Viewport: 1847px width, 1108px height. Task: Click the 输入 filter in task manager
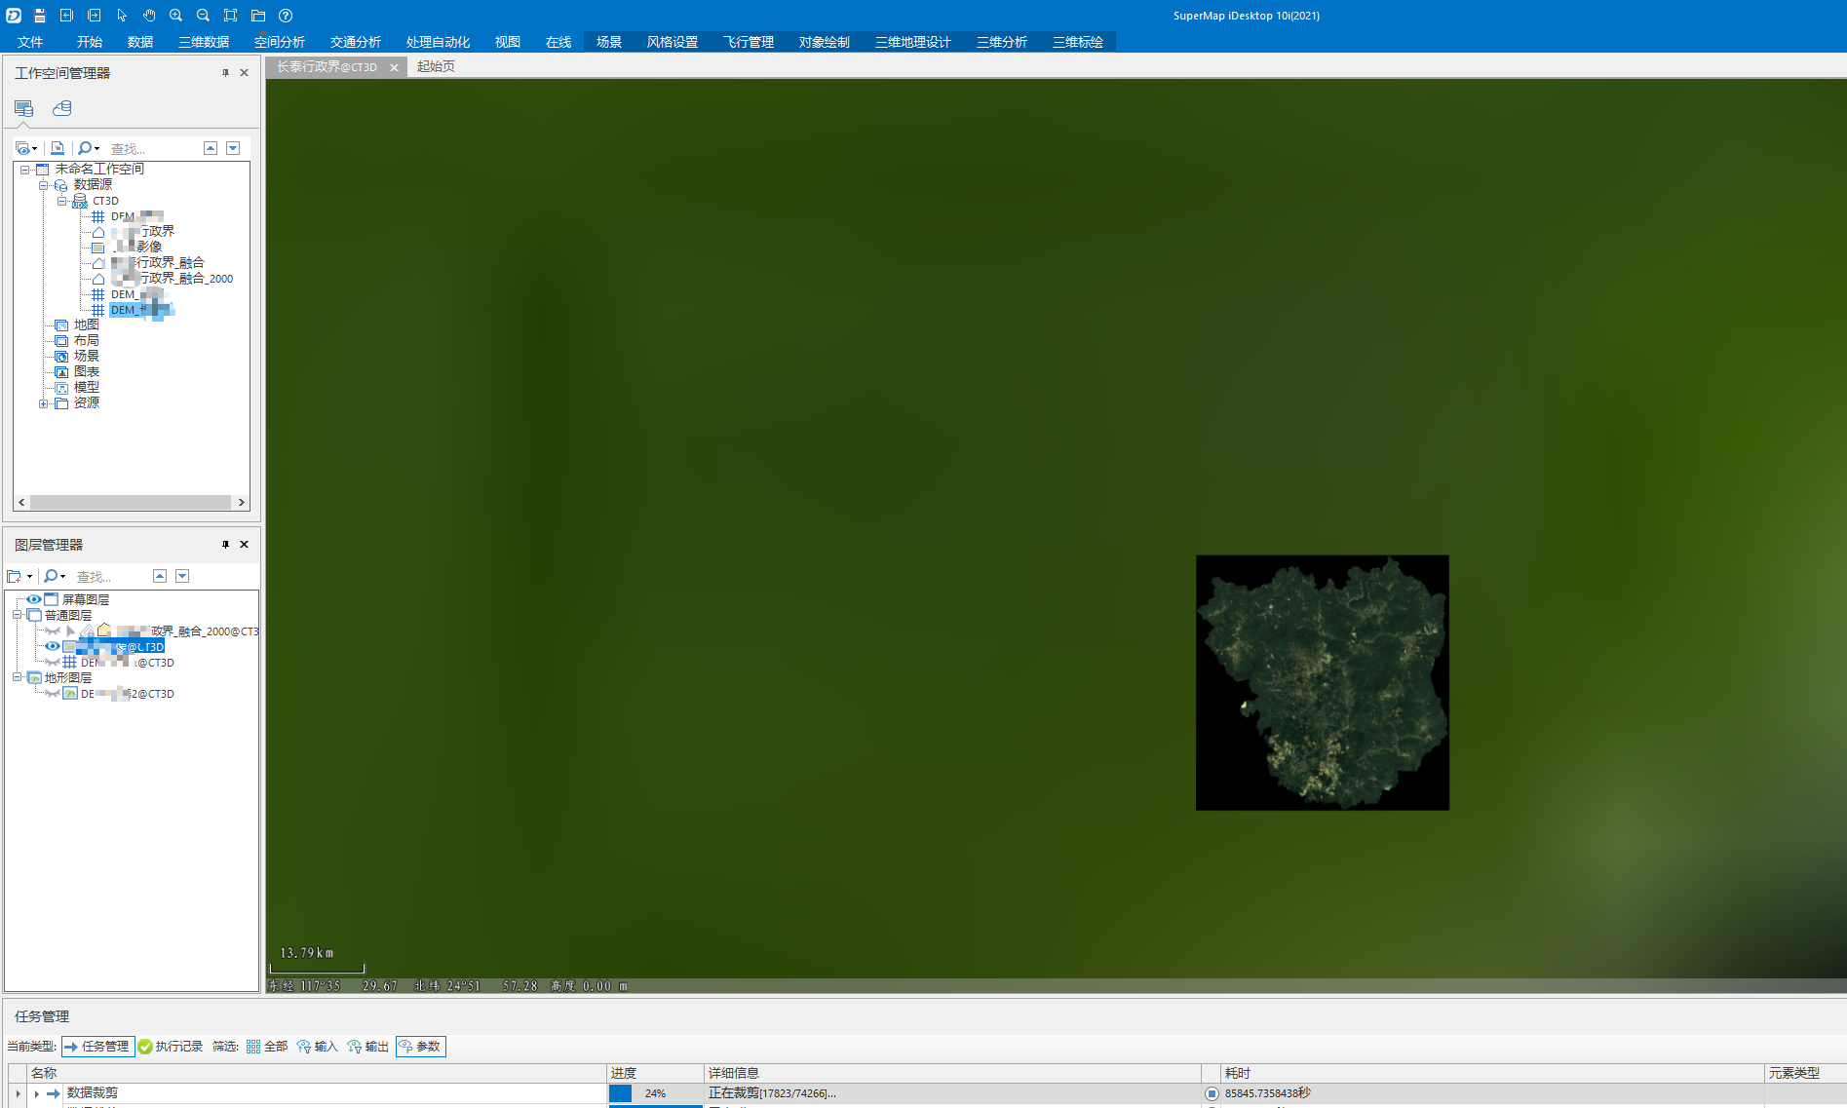(x=317, y=1047)
